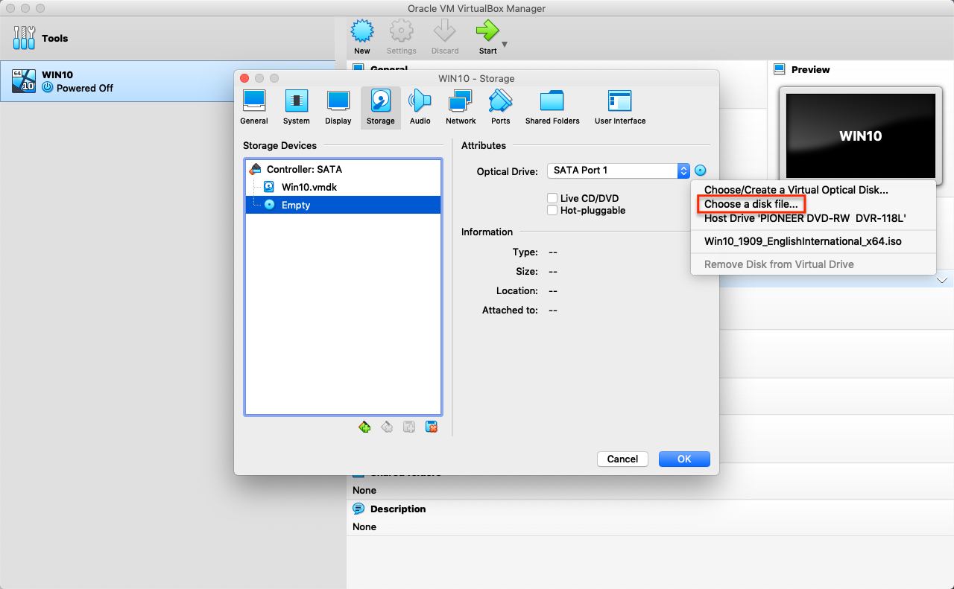Image resolution: width=954 pixels, height=589 pixels.
Task: Switch to Display settings
Action: pyautogui.click(x=338, y=107)
